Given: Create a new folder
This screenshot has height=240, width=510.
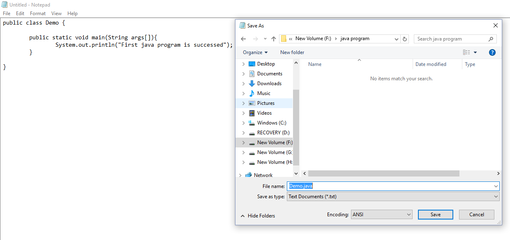Looking at the screenshot, I should [x=292, y=52].
